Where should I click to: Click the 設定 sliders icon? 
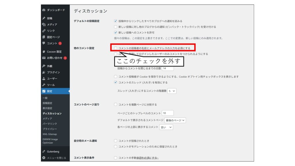44,91
